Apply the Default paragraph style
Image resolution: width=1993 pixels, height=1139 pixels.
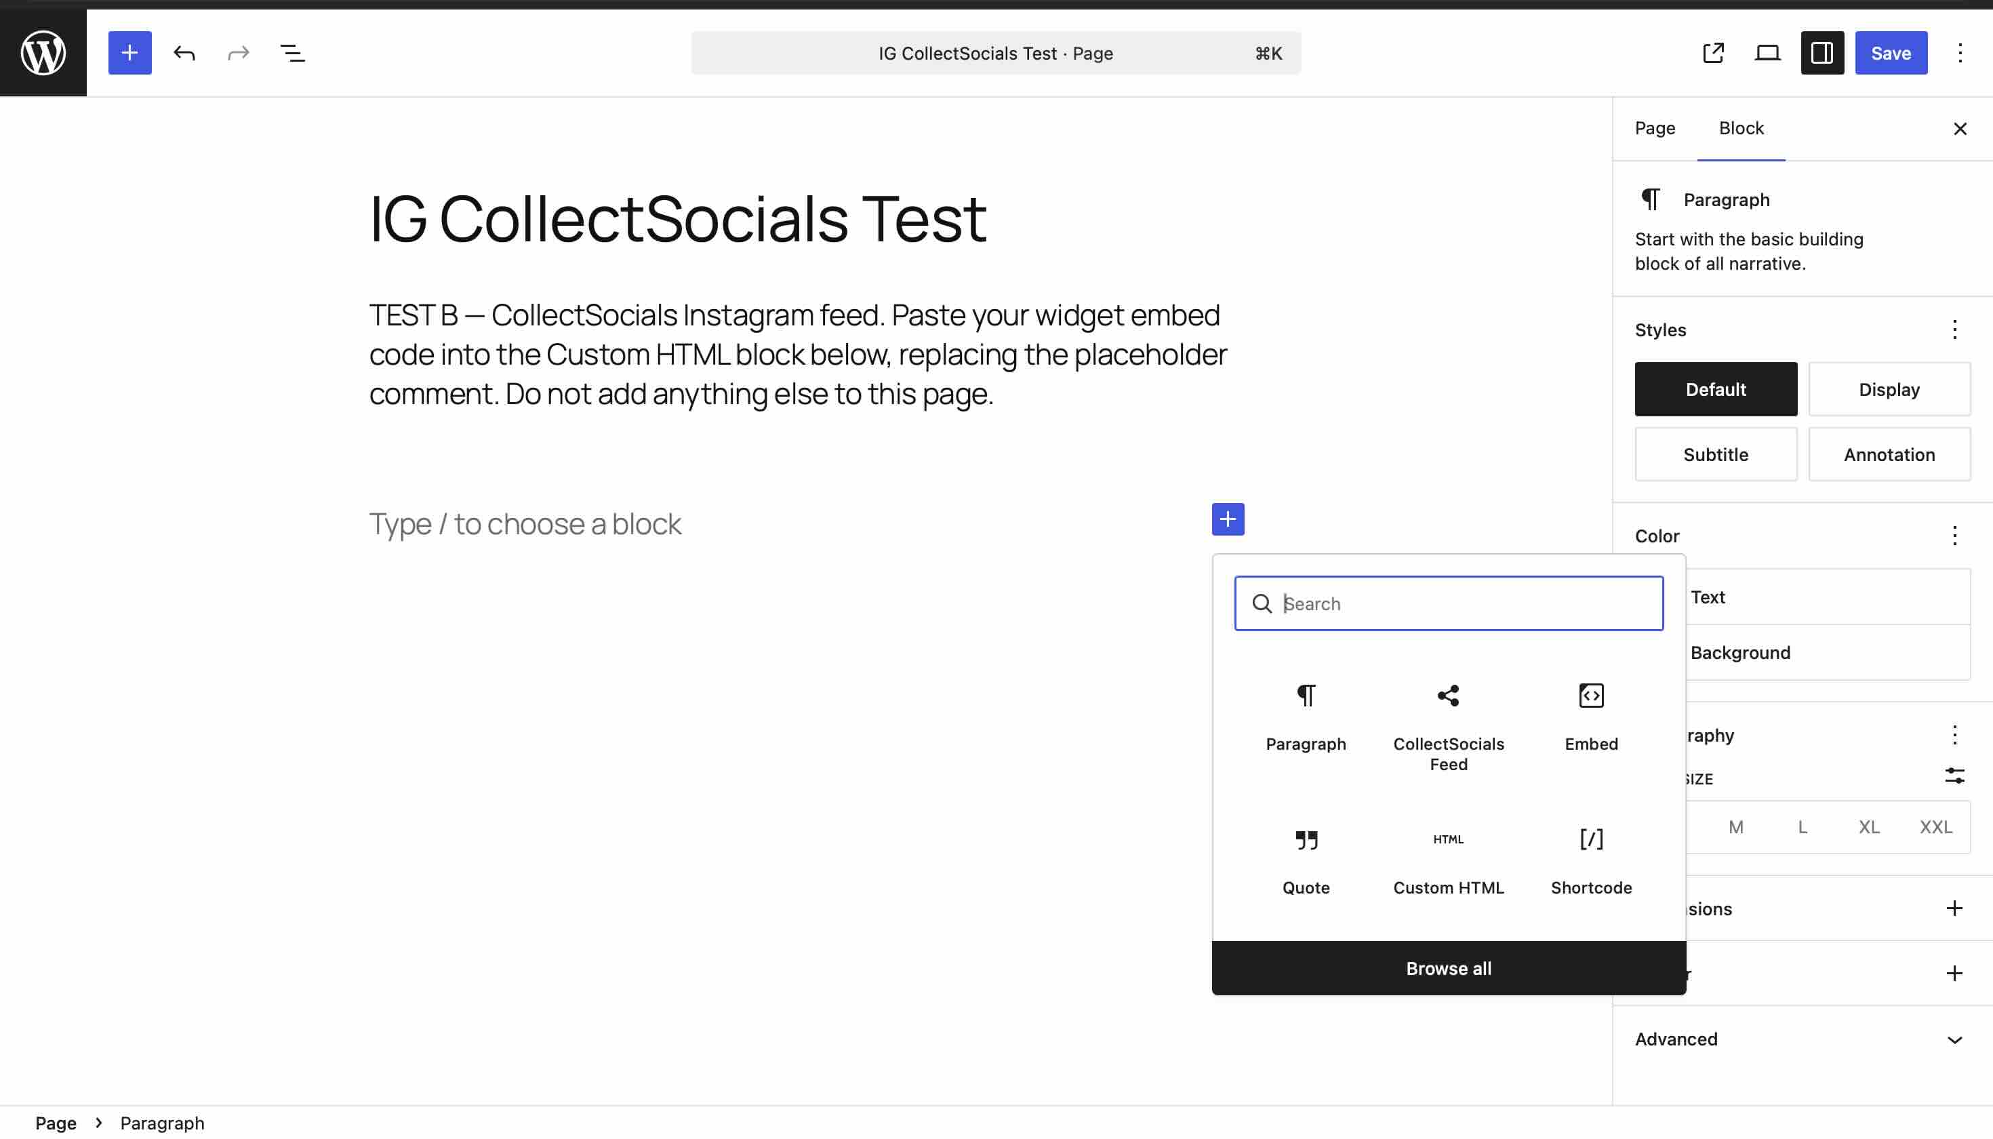tap(1715, 388)
